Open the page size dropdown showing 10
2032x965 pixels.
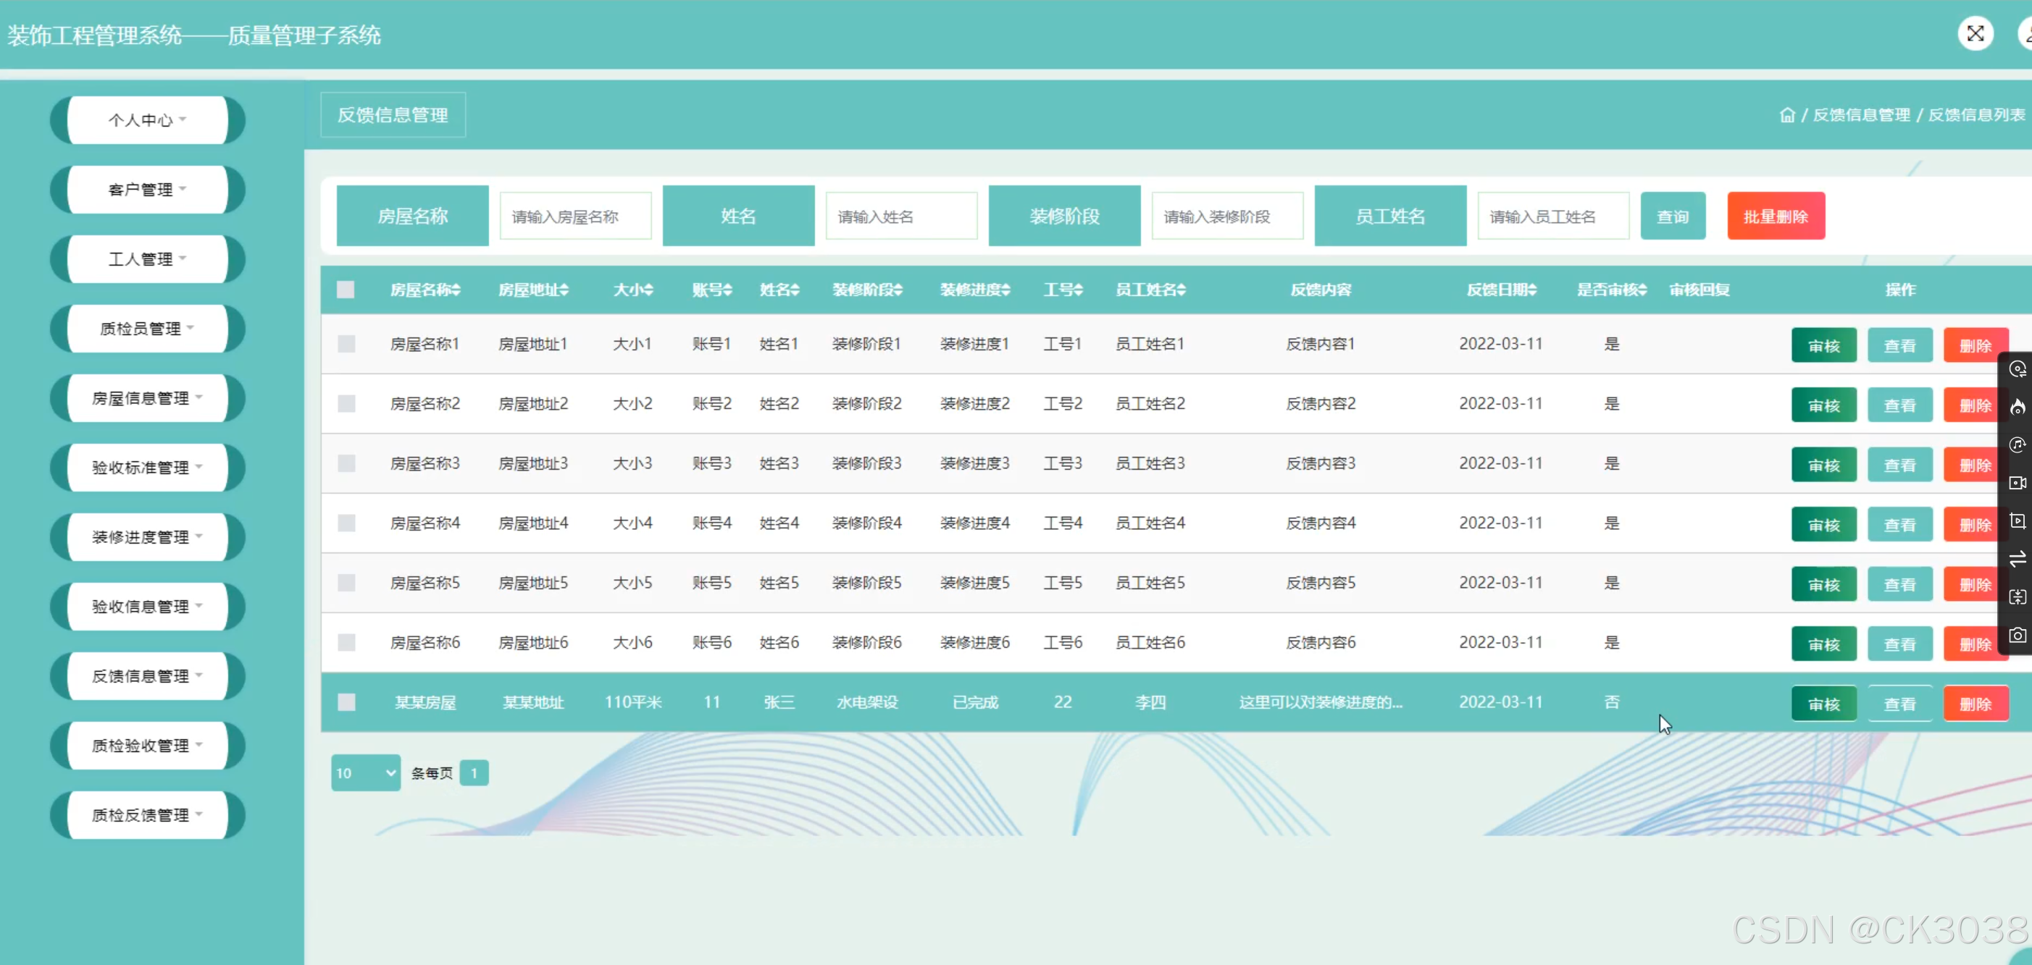pyautogui.click(x=365, y=772)
